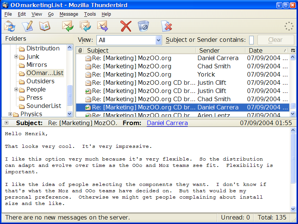Select the Outsiders folder
Viewport: 298px width, 224px height.
coord(40,81)
